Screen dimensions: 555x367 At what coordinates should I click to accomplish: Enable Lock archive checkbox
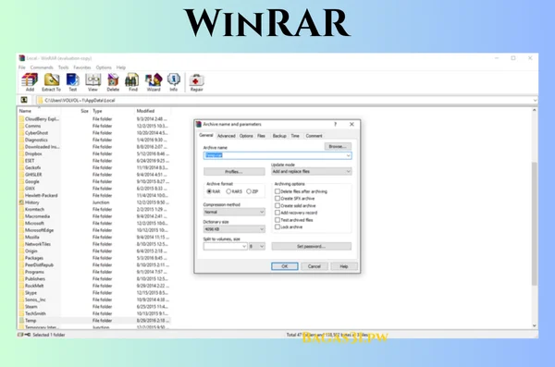tap(277, 226)
